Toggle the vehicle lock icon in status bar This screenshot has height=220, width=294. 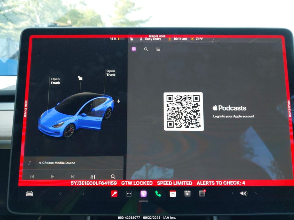pyautogui.click(x=132, y=39)
